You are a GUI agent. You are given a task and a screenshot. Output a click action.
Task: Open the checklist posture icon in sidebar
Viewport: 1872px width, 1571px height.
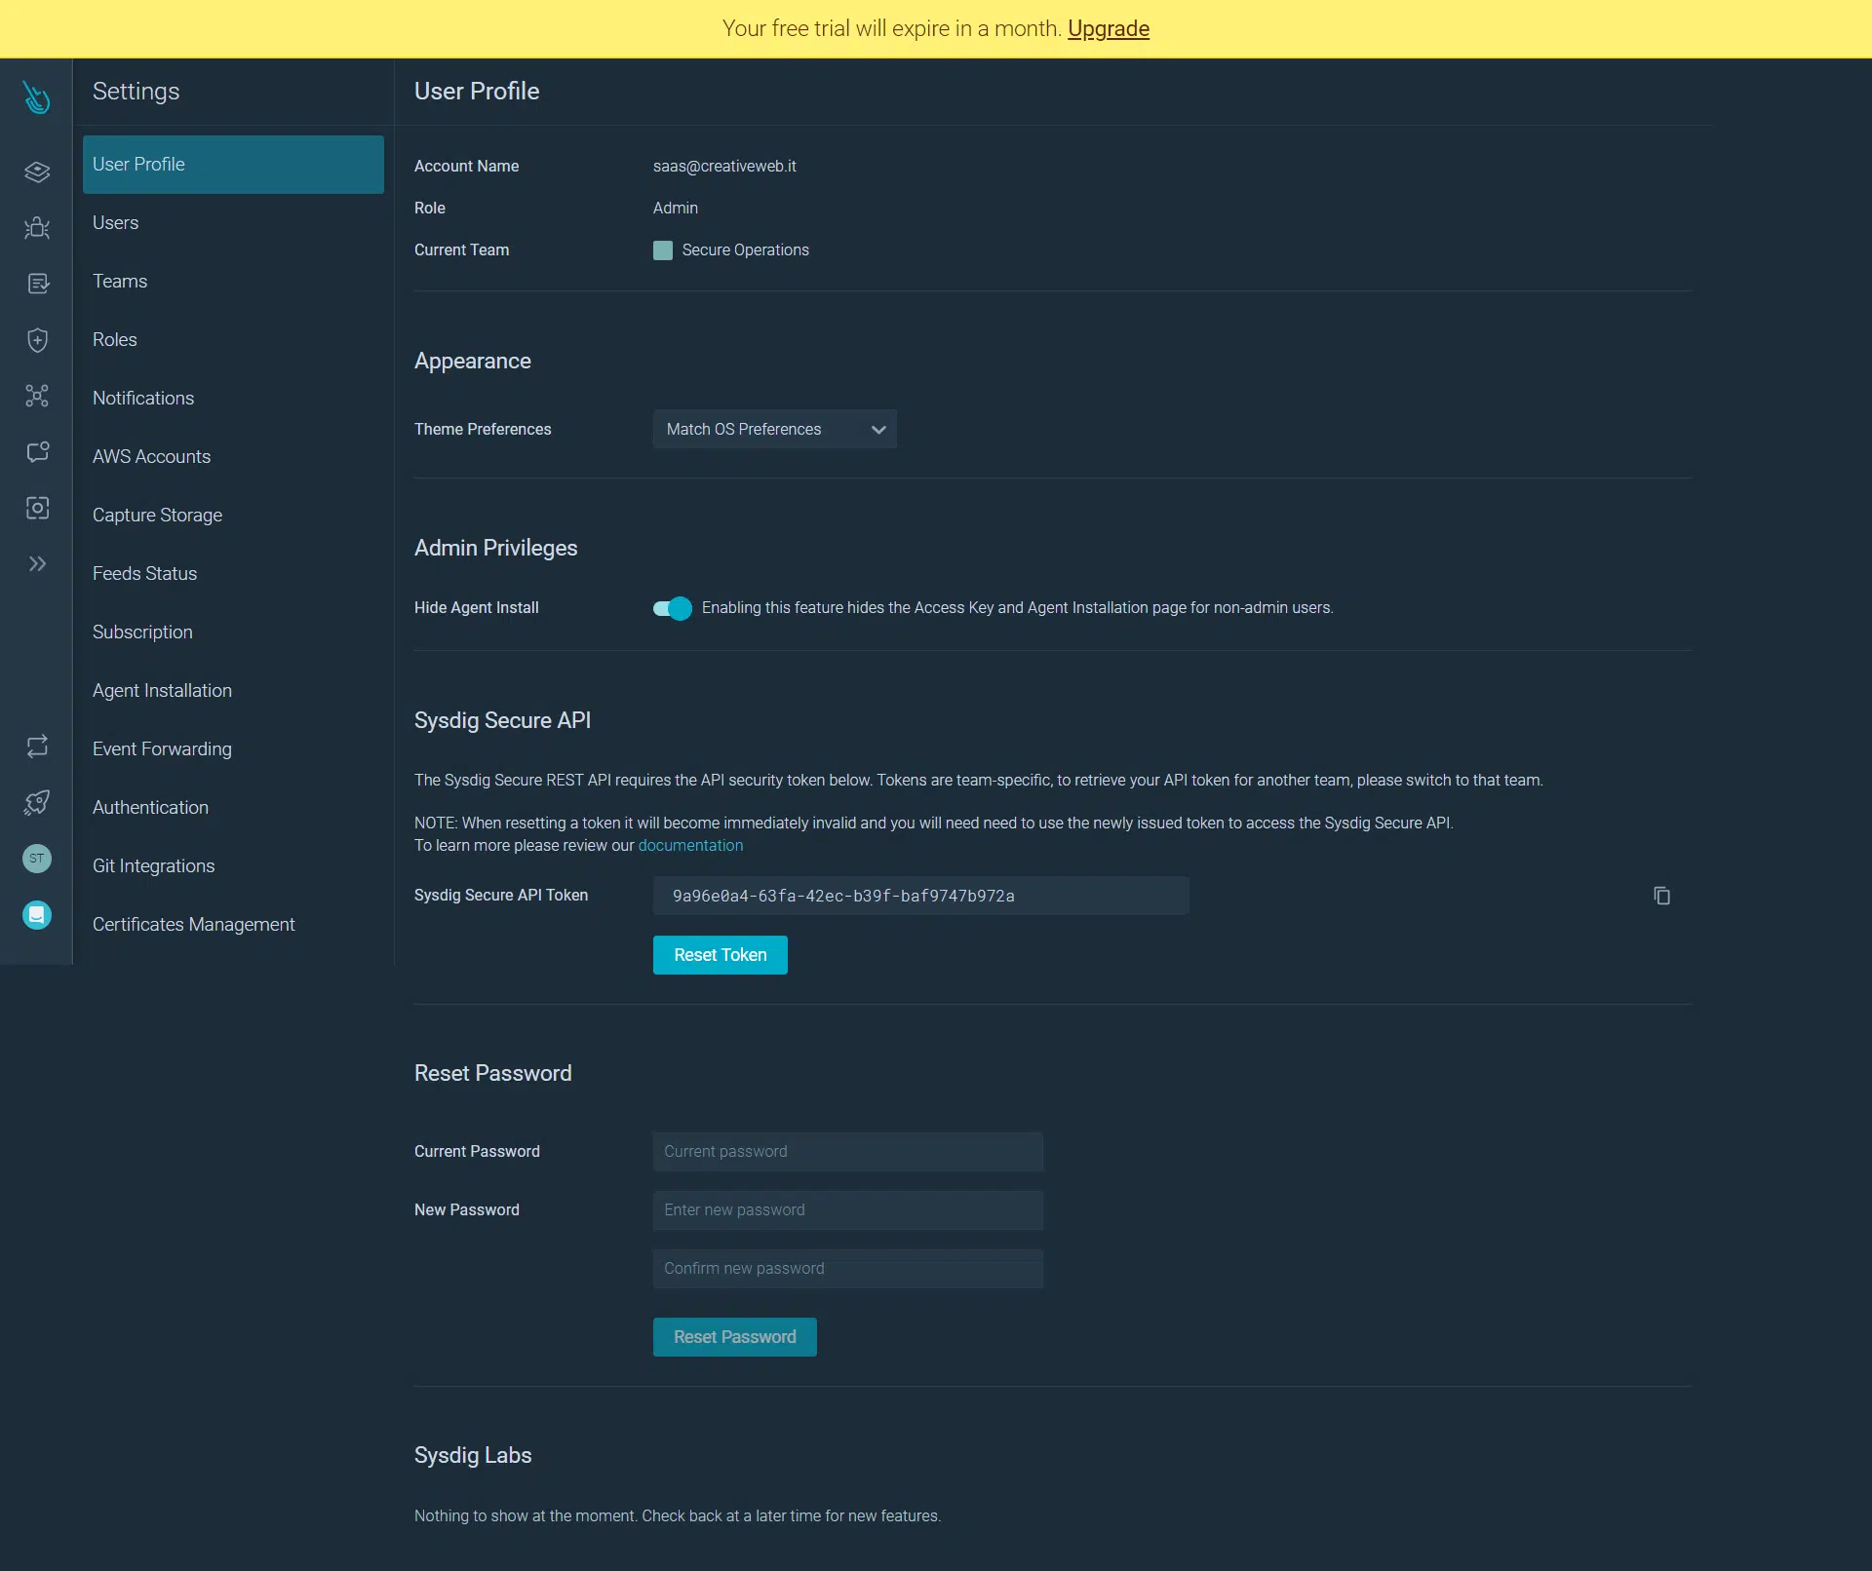37,284
